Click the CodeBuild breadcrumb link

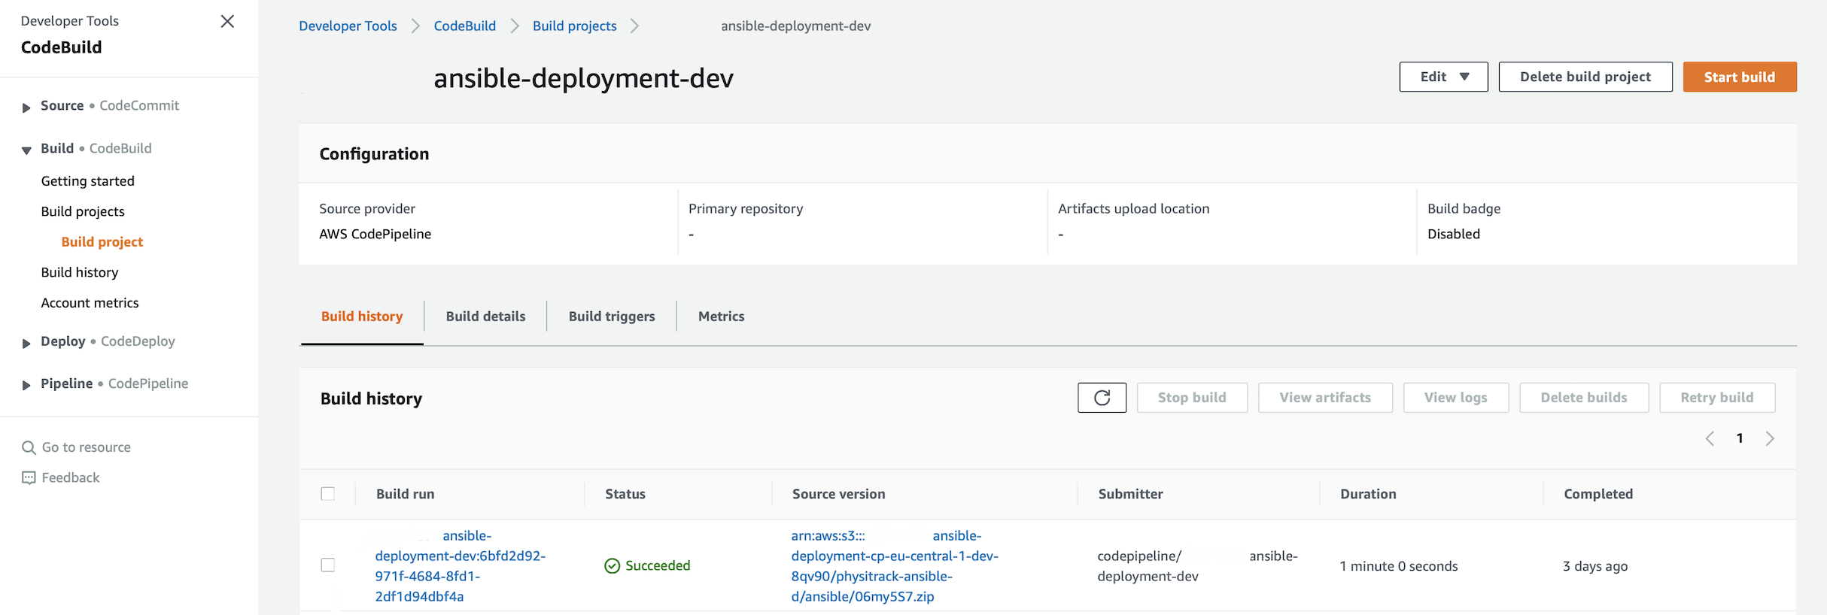pos(464,26)
